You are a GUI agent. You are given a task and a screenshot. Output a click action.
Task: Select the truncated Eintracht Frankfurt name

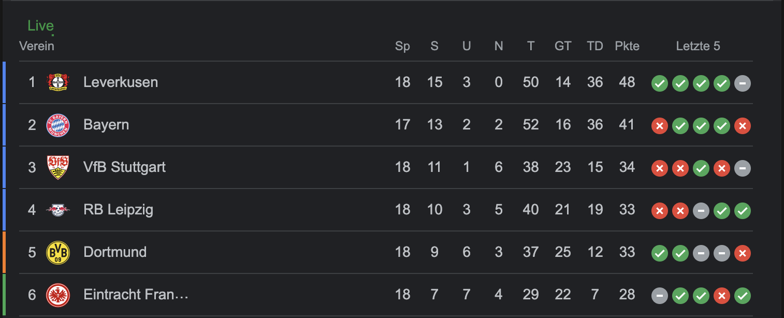(136, 295)
